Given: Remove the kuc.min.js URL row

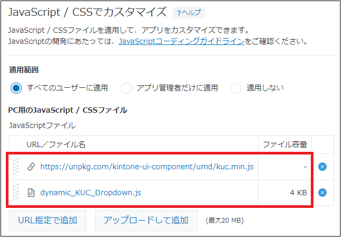Looking at the screenshot, I should (322, 167).
